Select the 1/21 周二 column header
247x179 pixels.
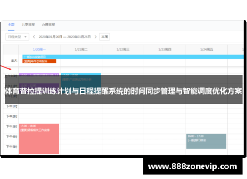81,49
